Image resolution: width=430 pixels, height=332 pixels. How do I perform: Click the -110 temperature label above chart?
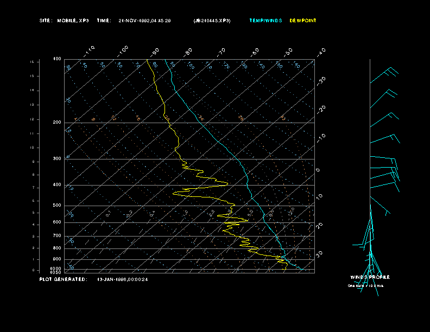(89, 52)
